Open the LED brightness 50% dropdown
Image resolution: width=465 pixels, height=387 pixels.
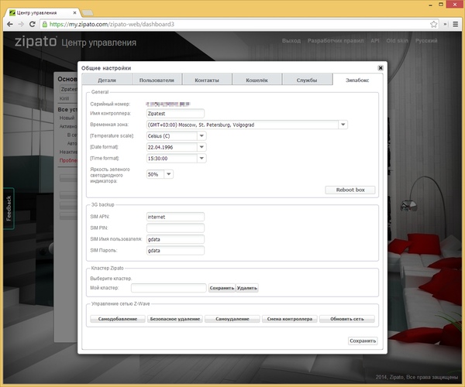168,174
